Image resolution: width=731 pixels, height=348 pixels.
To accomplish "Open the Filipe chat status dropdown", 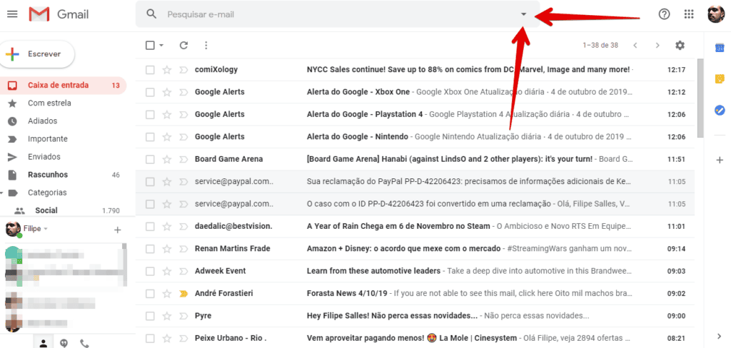I will [46, 229].
